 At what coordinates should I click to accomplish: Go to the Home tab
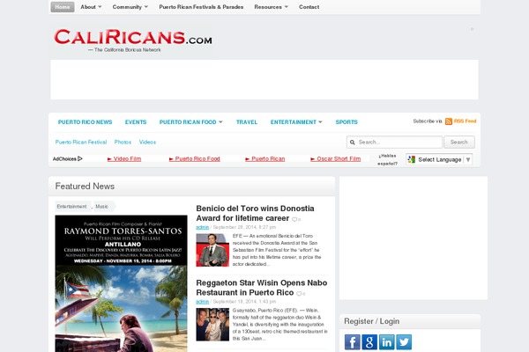(x=63, y=7)
